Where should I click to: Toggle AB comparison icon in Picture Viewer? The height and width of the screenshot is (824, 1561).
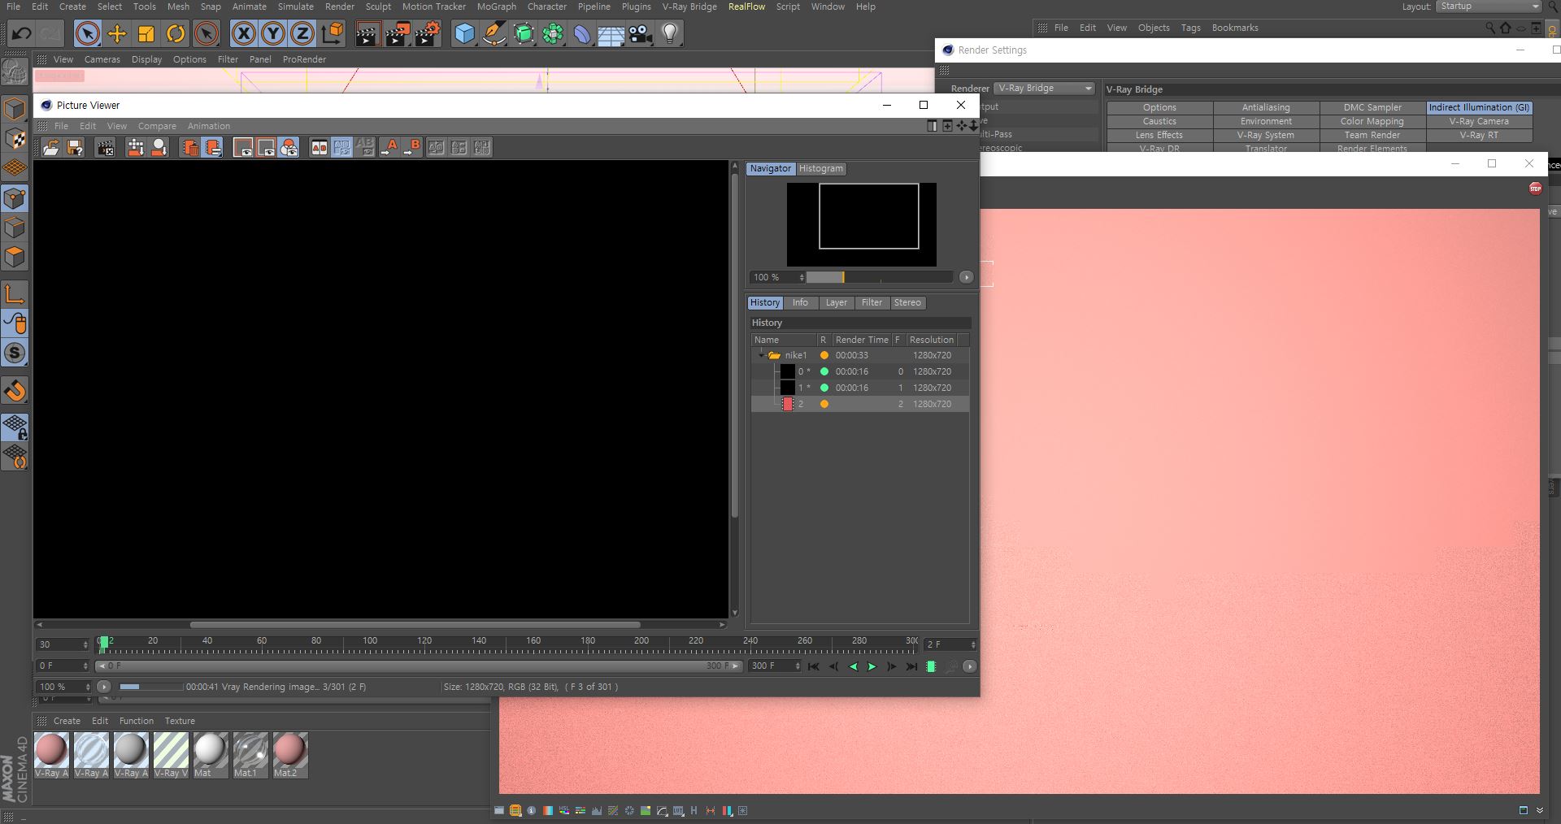click(320, 147)
